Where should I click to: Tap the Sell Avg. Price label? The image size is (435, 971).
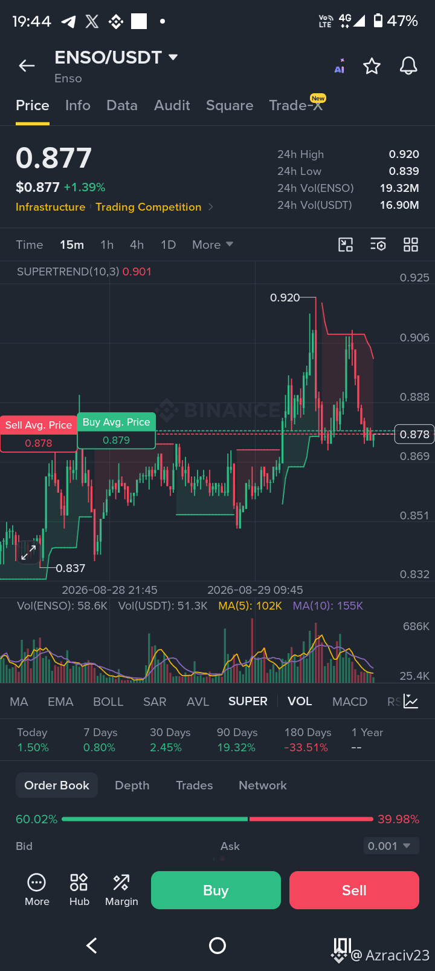(x=39, y=425)
